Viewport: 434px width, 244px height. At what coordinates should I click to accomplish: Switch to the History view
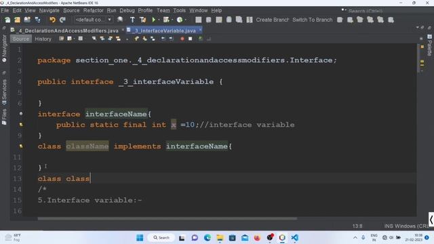[43, 39]
